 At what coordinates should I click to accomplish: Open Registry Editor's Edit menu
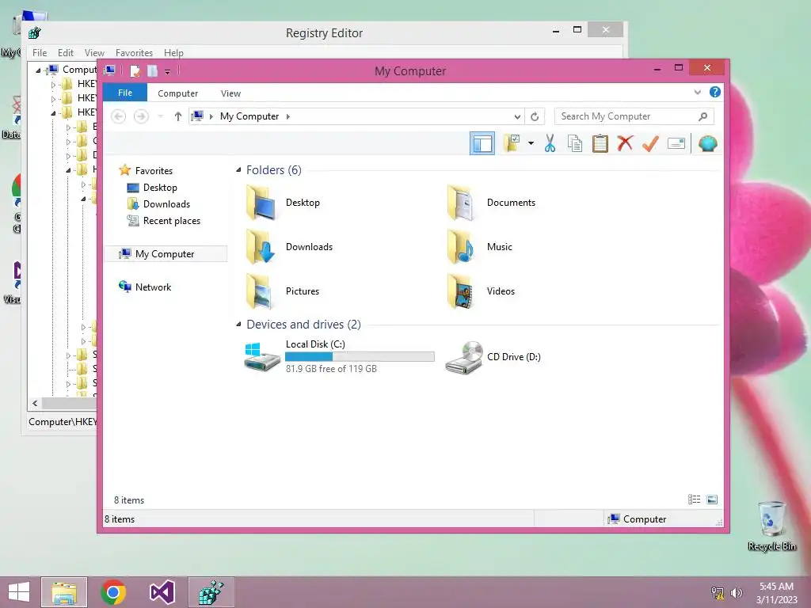tap(65, 53)
